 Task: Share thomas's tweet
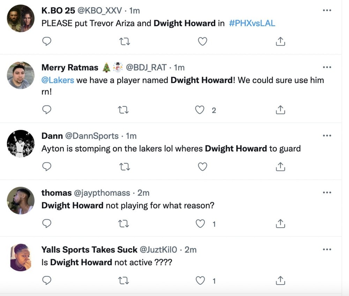coord(281,224)
